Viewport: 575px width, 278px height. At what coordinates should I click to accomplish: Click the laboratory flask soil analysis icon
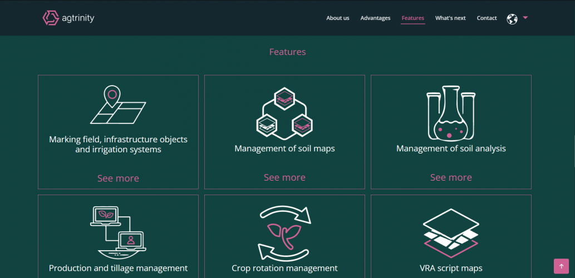pos(451,113)
